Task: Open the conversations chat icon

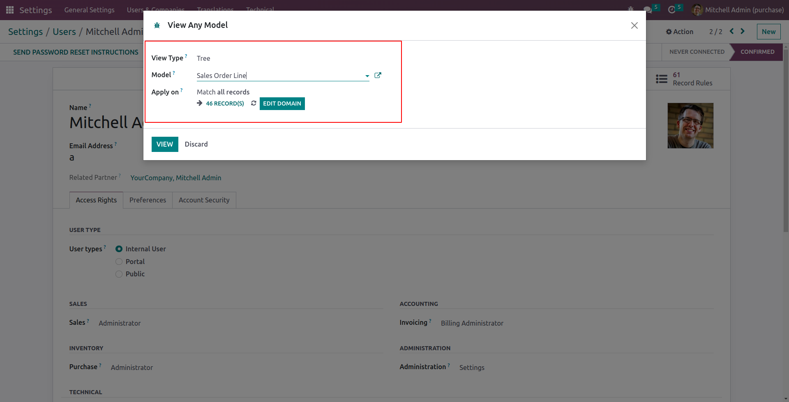Action: click(x=648, y=9)
